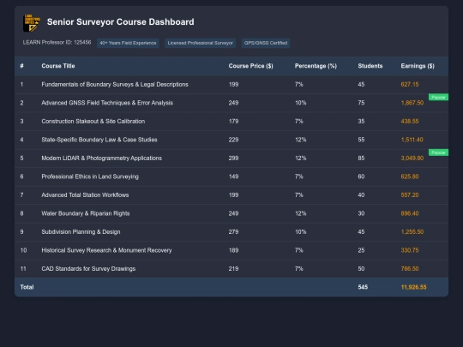Screen dimensions: 463x347
Task: Click earnings value 625.80
Action: tap(410, 176)
